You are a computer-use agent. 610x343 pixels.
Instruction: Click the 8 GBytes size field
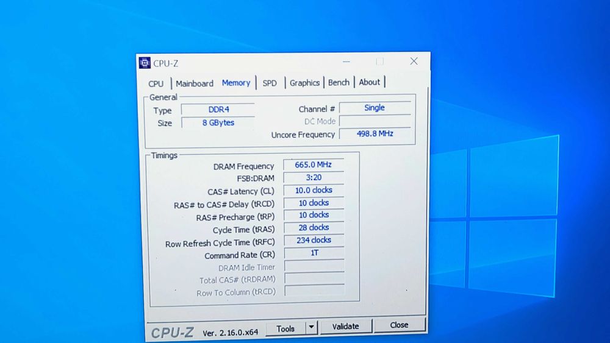coord(218,122)
